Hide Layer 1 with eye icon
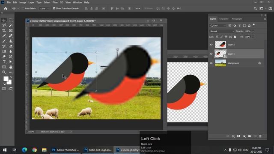 click(211, 54)
